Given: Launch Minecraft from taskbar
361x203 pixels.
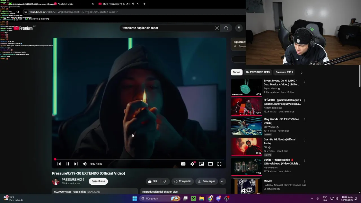Looking at the screenshot, I should 193,198.
